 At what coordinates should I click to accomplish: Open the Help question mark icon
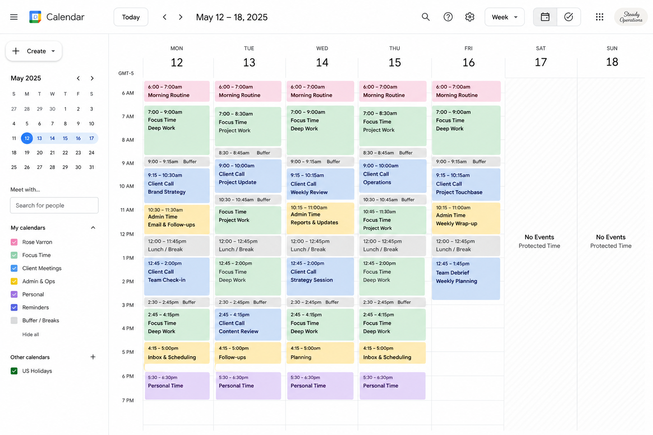point(448,17)
